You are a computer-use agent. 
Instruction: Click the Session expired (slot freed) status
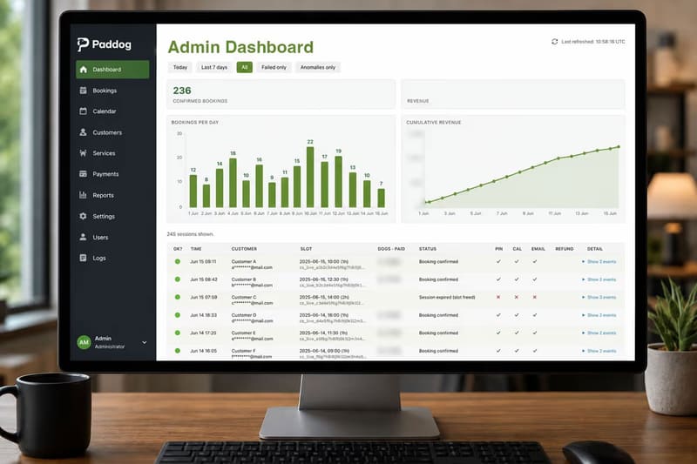point(447,297)
